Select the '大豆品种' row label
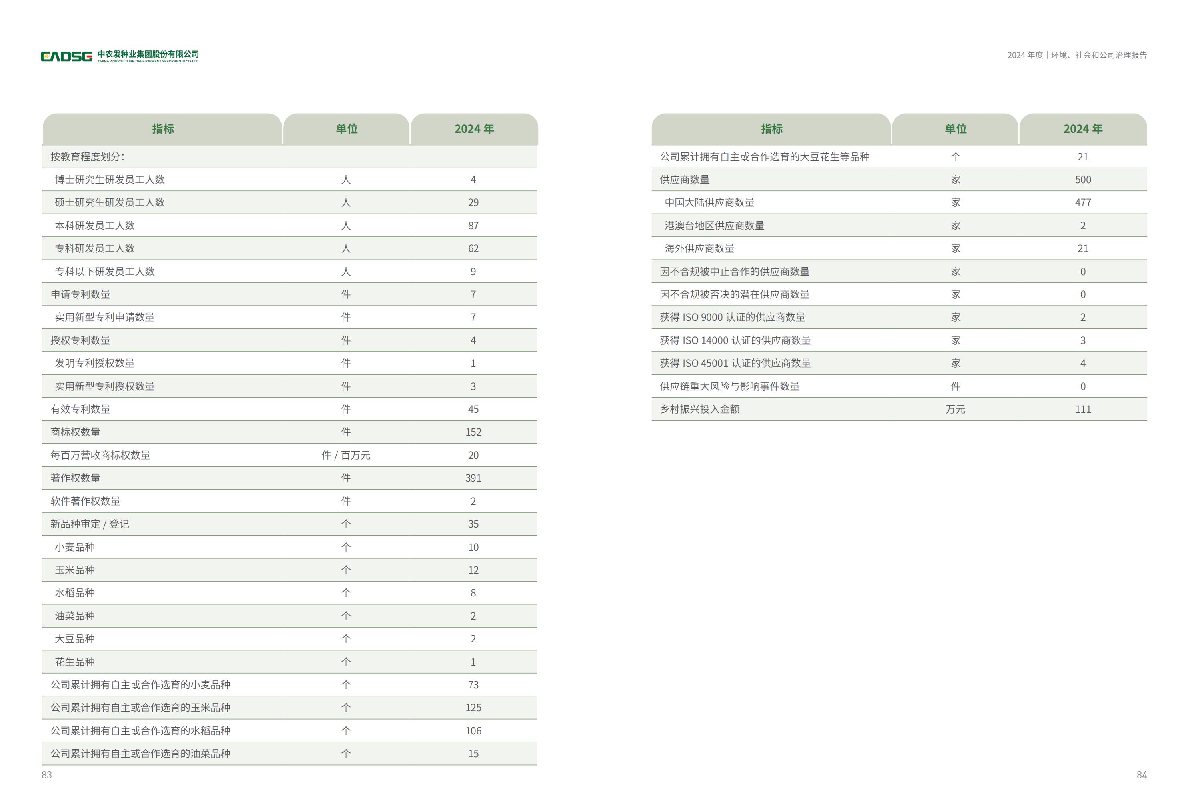This screenshot has height=808, width=1190. [x=75, y=639]
